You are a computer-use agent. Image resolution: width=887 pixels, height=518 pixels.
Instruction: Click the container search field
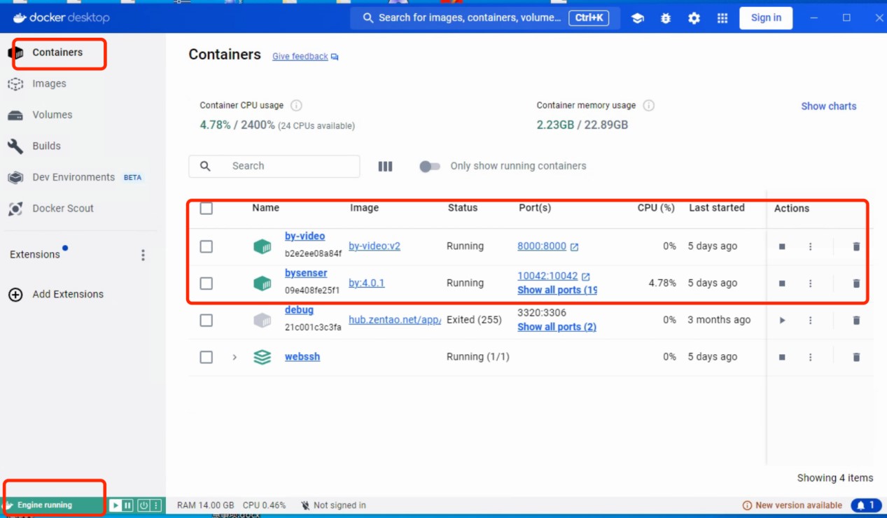pyautogui.click(x=280, y=167)
